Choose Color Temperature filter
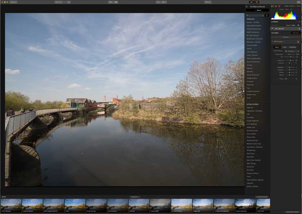This screenshot has height=214, width=302. [254, 59]
